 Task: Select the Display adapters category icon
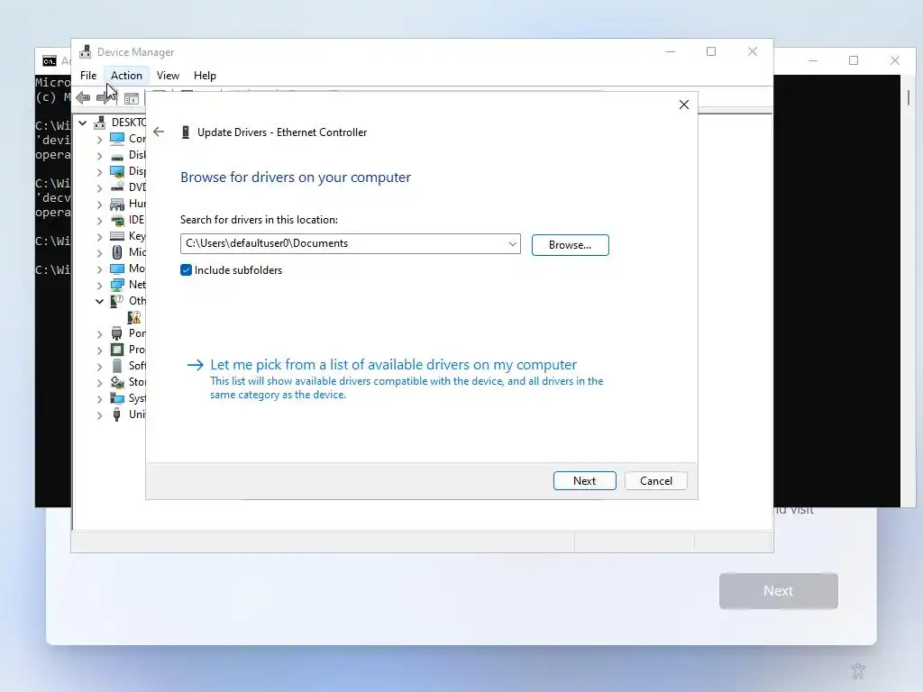click(117, 171)
